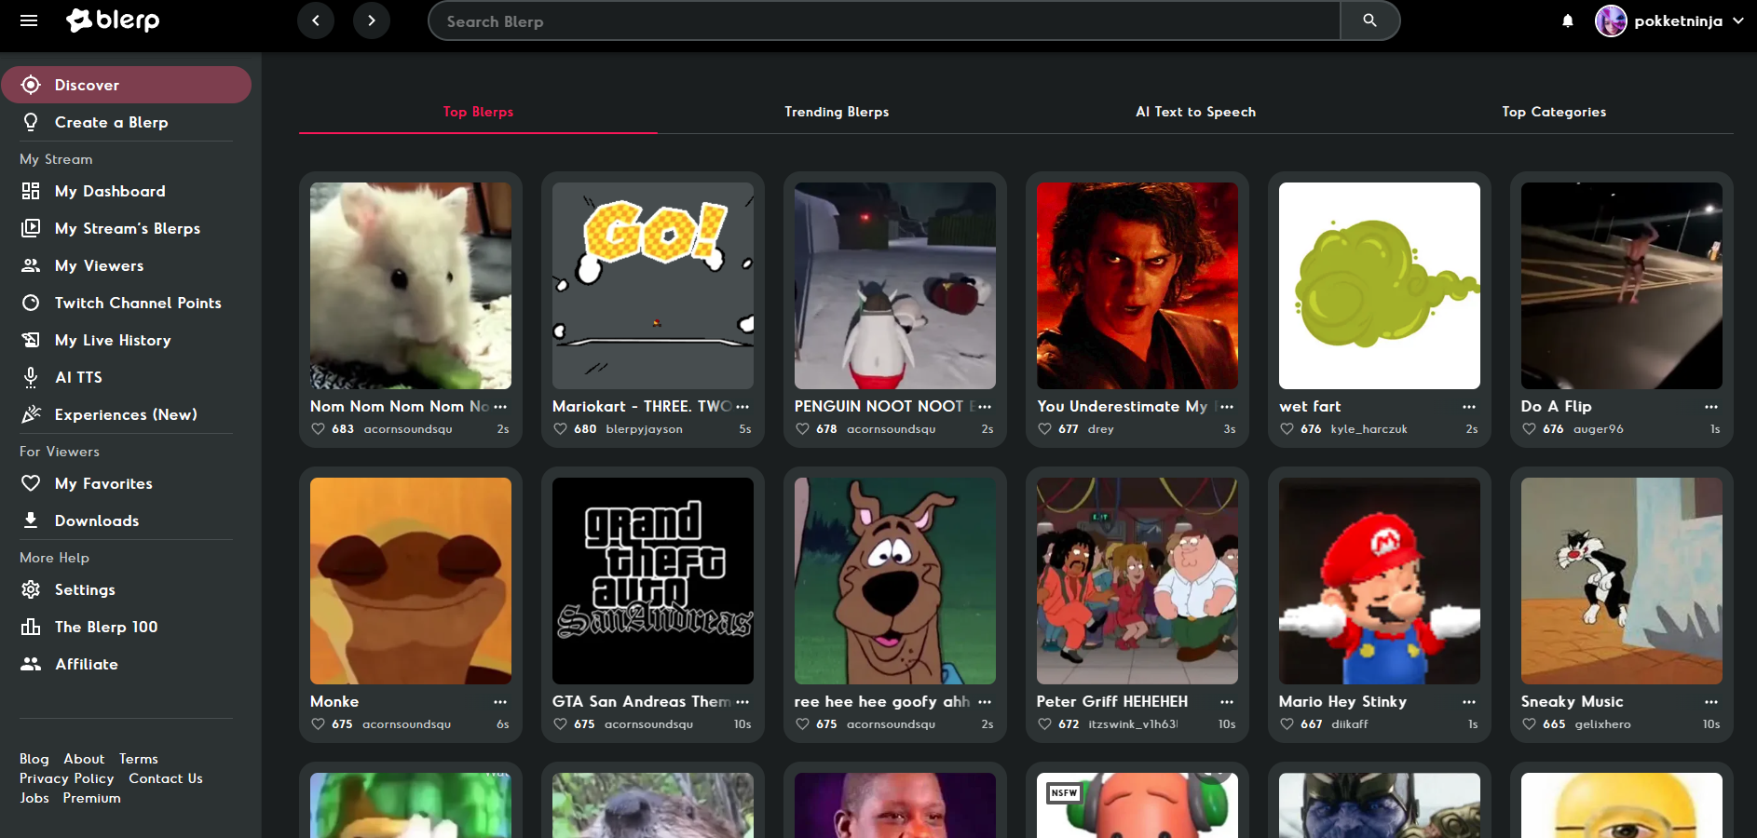
Task: Open the Blog footer link
Action: coord(34,759)
